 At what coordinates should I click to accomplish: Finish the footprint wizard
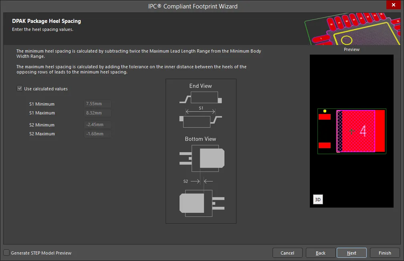385,253
